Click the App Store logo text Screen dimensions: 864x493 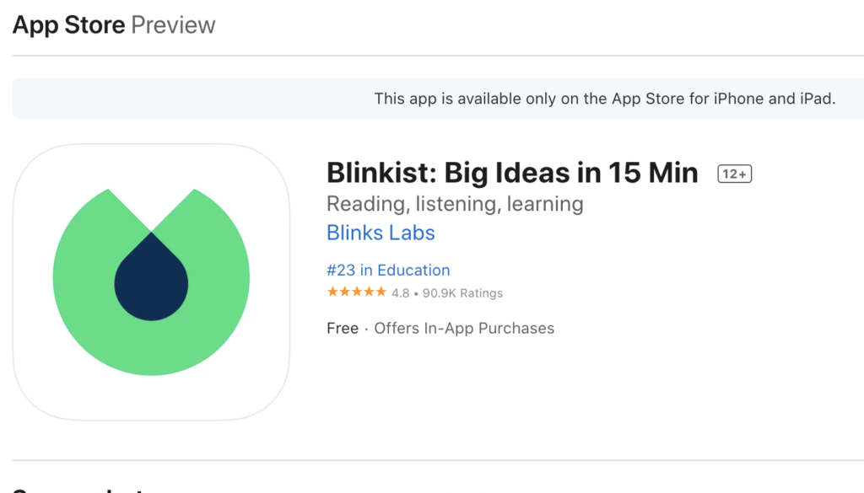68,24
